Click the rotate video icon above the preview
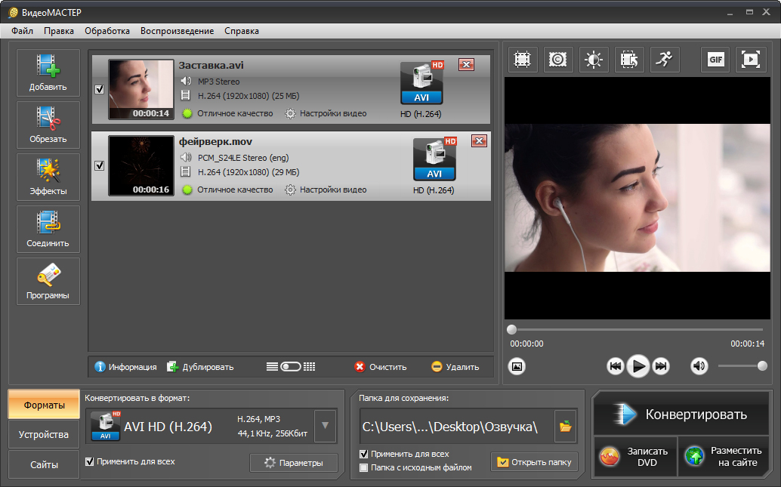 click(629, 60)
